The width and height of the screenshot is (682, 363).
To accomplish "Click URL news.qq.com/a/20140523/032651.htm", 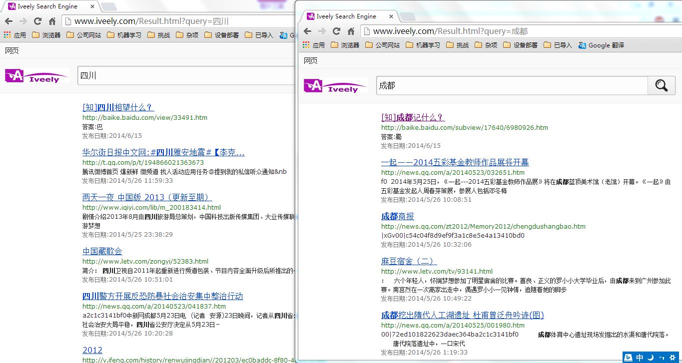I will (453, 173).
